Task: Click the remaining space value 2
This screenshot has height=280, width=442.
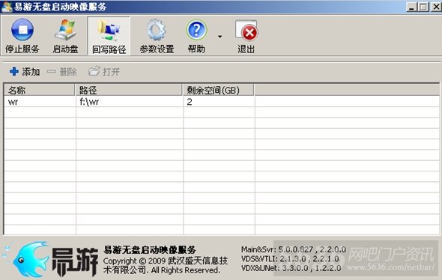Action: point(190,102)
